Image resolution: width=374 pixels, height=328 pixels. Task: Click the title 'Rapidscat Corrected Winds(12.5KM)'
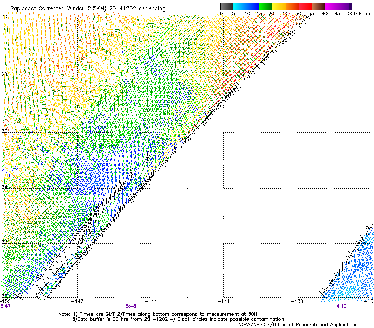pos(58,9)
